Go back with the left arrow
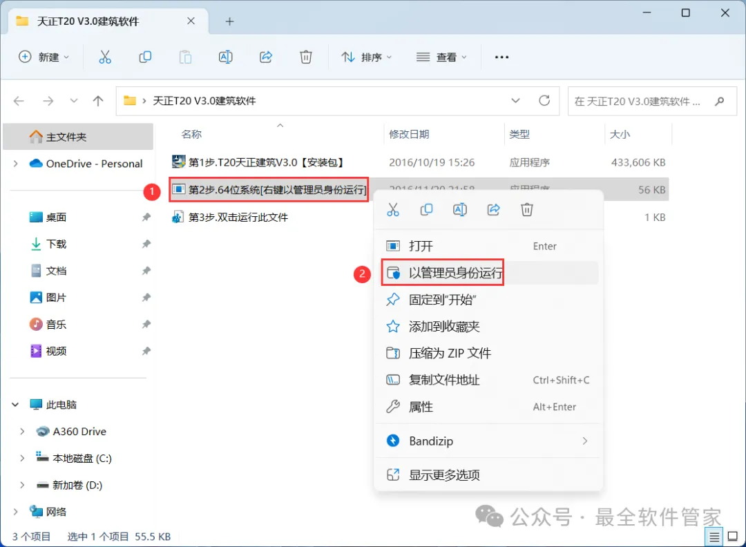Image resolution: width=746 pixels, height=547 pixels. point(19,101)
